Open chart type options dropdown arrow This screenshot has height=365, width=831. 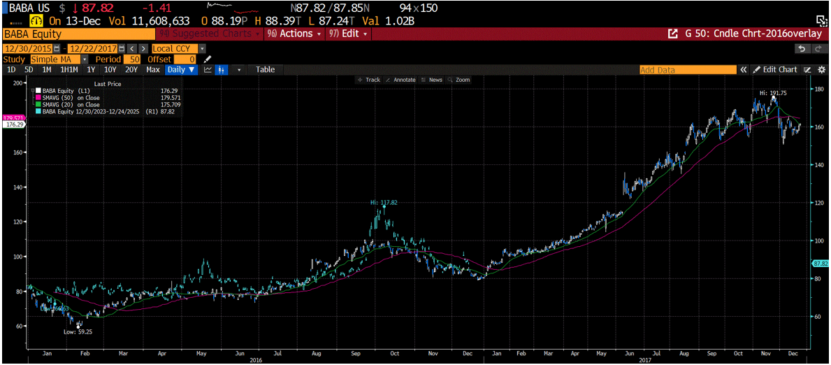coord(238,69)
